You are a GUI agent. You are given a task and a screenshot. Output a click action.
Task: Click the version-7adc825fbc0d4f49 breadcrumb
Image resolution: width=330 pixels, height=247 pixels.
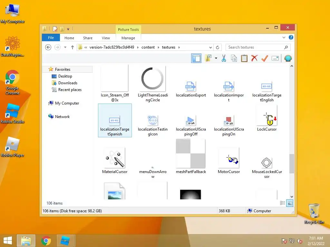click(x=112, y=47)
